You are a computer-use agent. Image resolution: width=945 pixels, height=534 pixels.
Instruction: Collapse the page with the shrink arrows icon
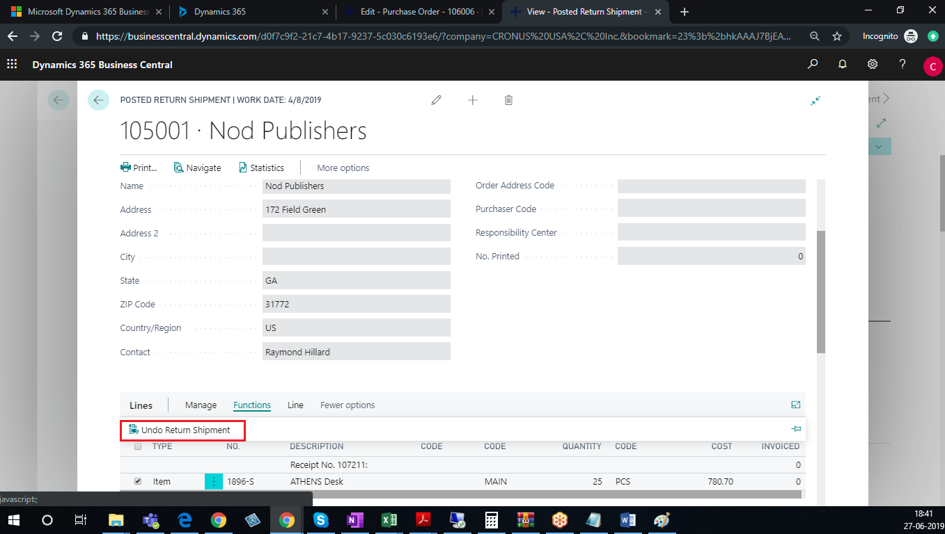click(x=815, y=100)
